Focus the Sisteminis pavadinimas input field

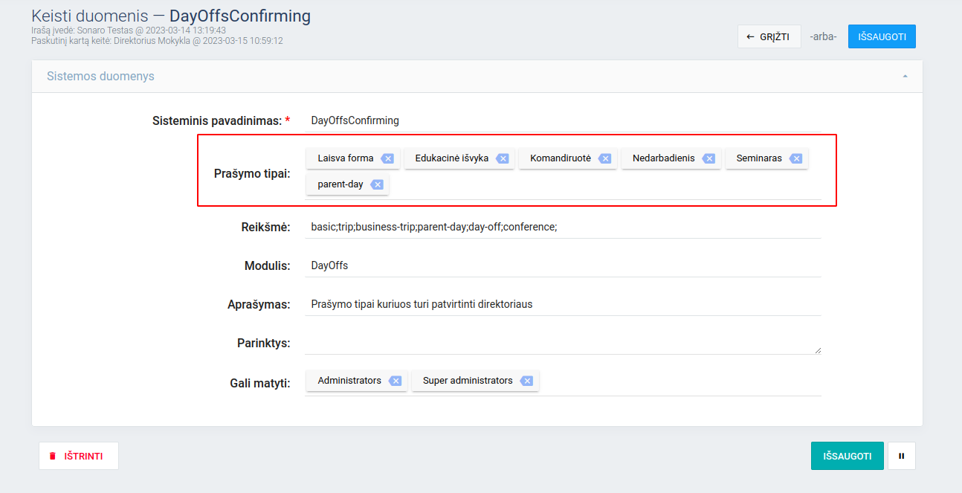pos(562,120)
